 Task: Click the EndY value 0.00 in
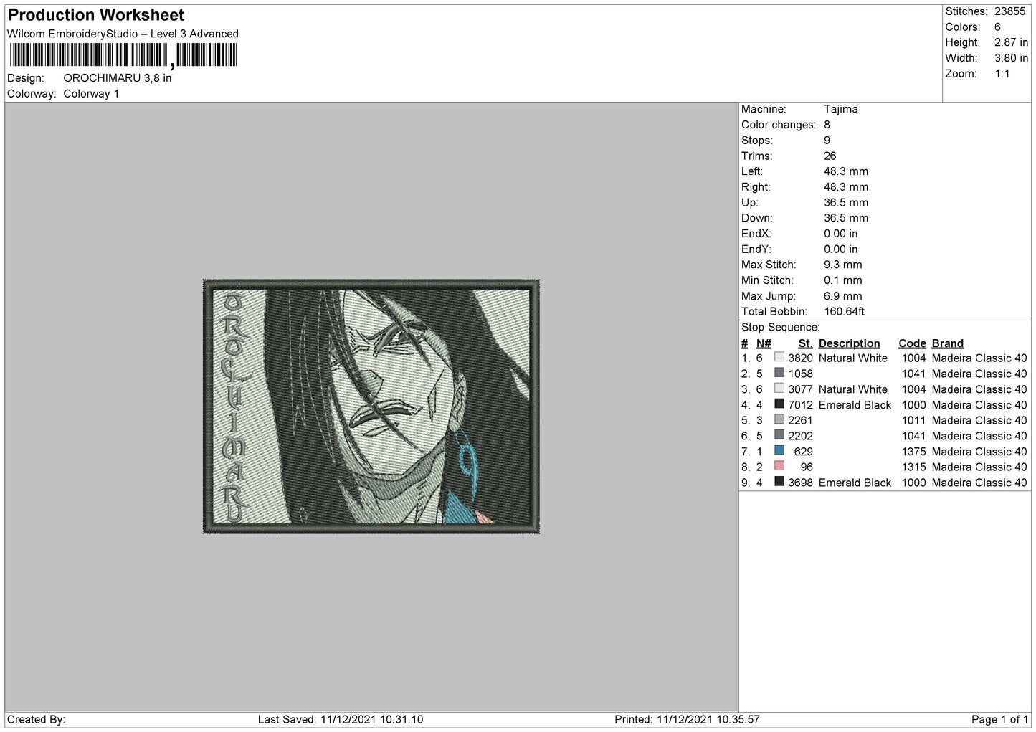pos(840,249)
